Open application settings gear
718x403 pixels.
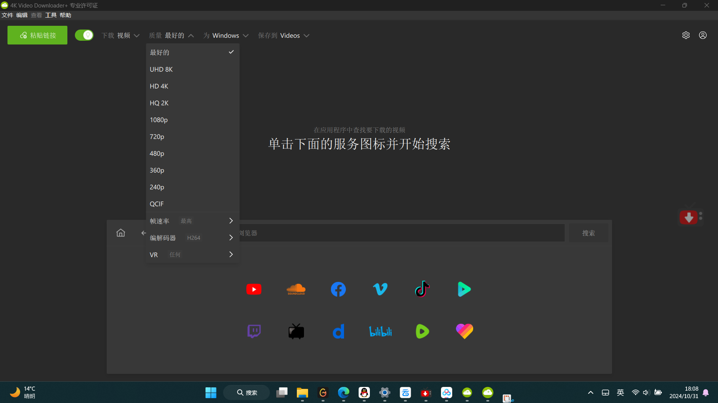686,35
